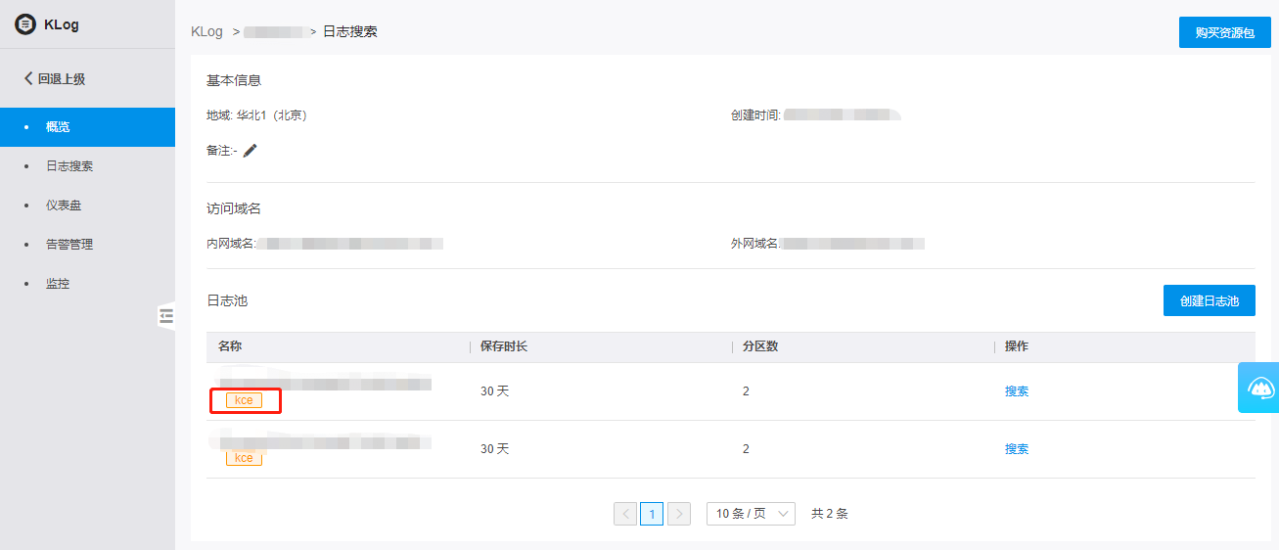Click the edit pencil next to 备注

[x=251, y=151]
